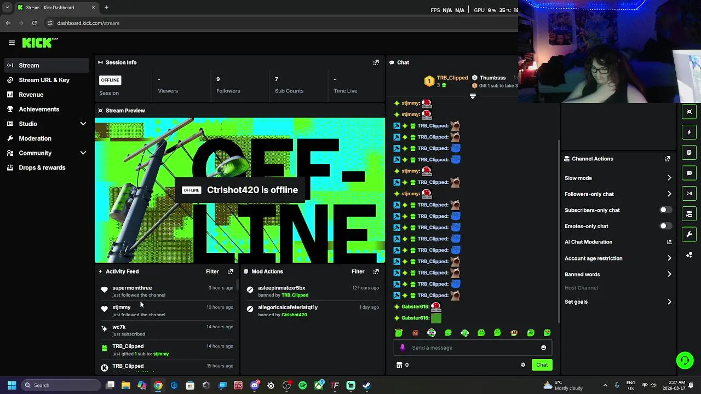Click wc7k subscriber entry in Activity Feed
701x394 pixels.
click(167, 331)
